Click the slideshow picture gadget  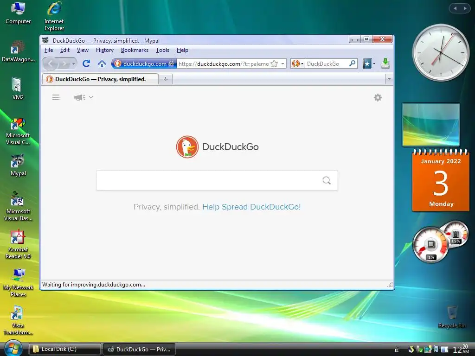[x=431, y=125]
